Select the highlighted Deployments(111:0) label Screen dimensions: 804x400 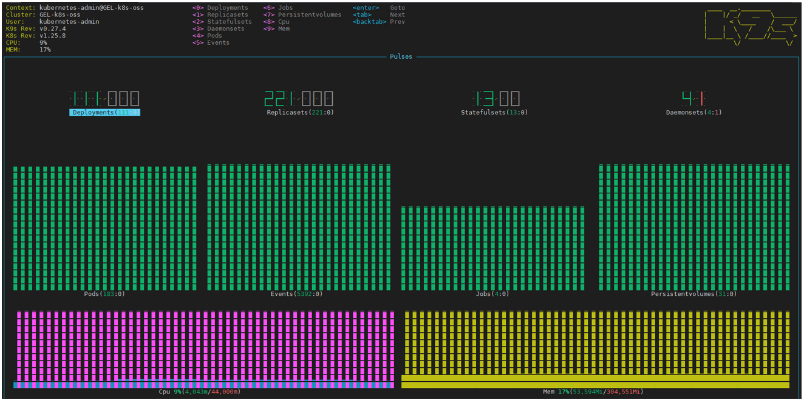[104, 113]
